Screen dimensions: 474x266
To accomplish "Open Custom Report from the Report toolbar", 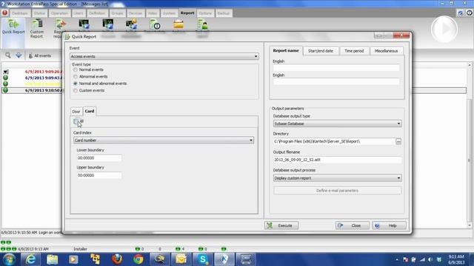I will pos(36,28).
